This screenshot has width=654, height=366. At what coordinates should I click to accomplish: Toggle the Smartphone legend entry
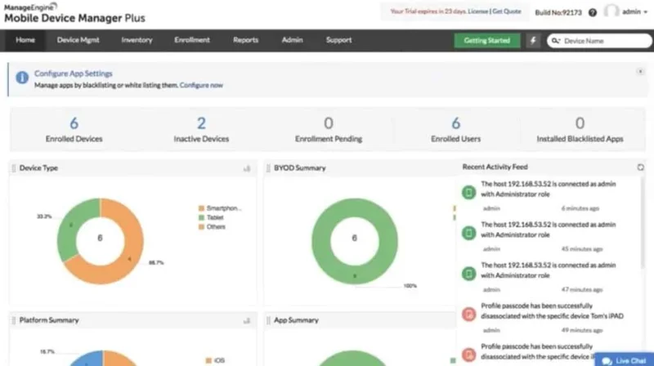[x=219, y=208]
